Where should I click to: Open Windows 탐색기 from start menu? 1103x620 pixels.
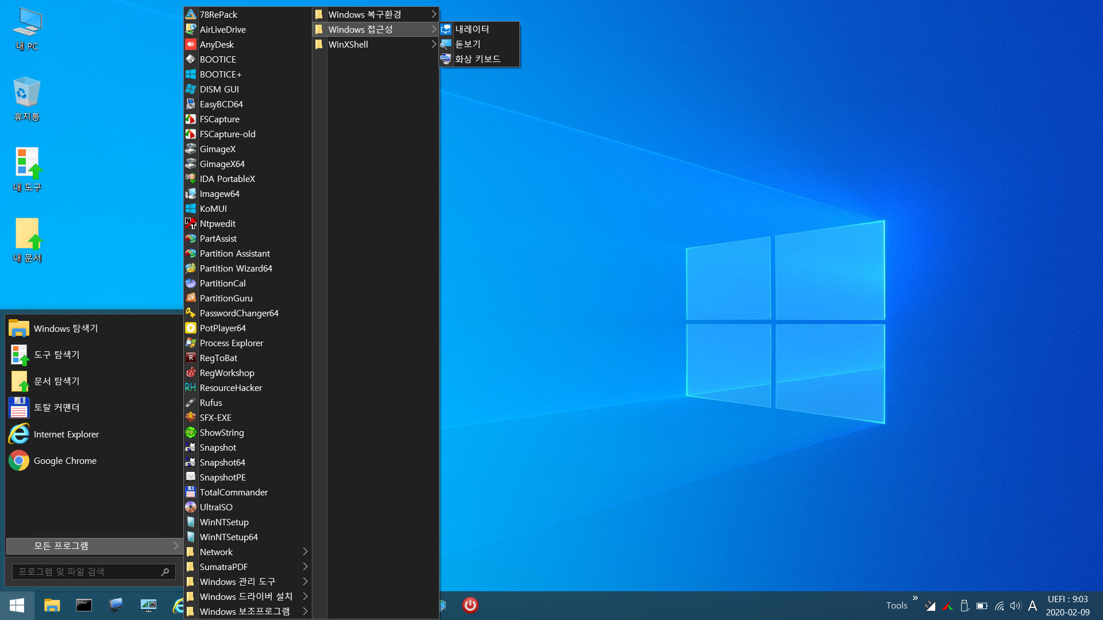[x=94, y=328]
